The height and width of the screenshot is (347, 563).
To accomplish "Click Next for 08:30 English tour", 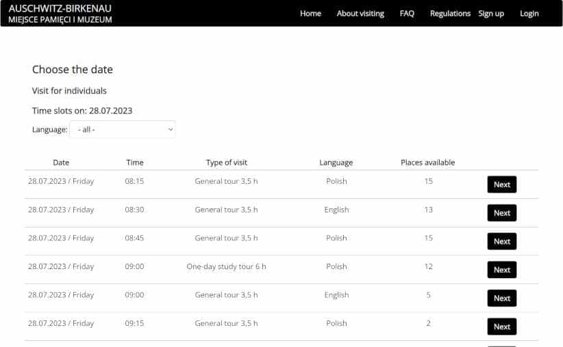I will click(x=501, y=212).
